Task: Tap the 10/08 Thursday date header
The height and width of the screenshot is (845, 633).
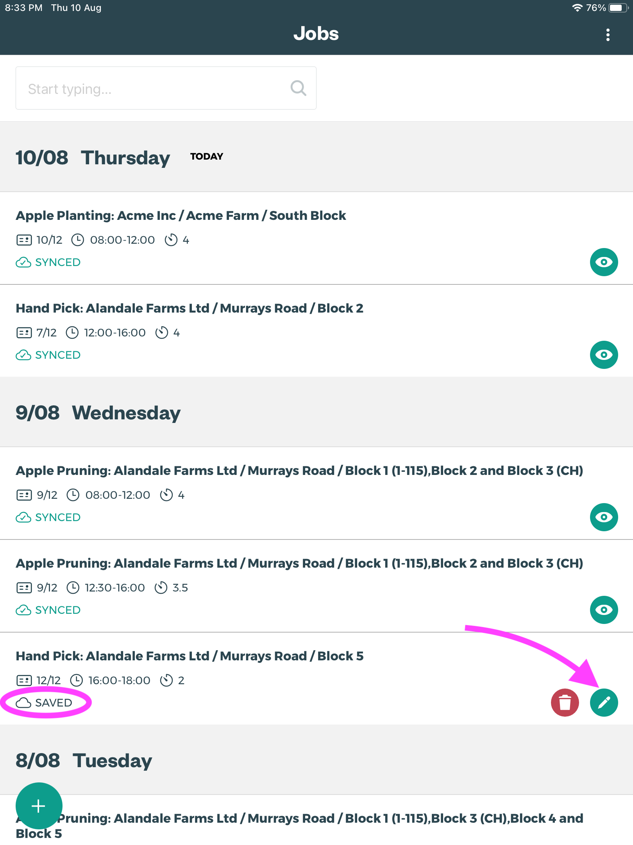Action: [x=93, y=158]
